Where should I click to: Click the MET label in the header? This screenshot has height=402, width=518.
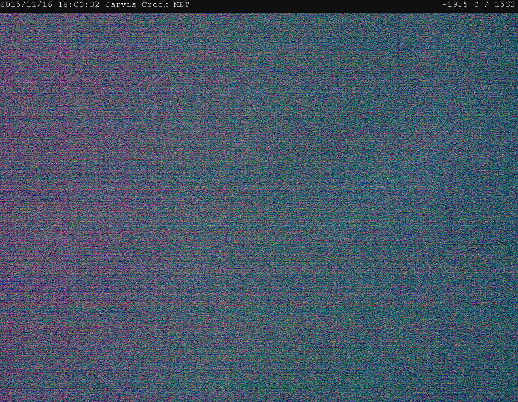(181, 5)
